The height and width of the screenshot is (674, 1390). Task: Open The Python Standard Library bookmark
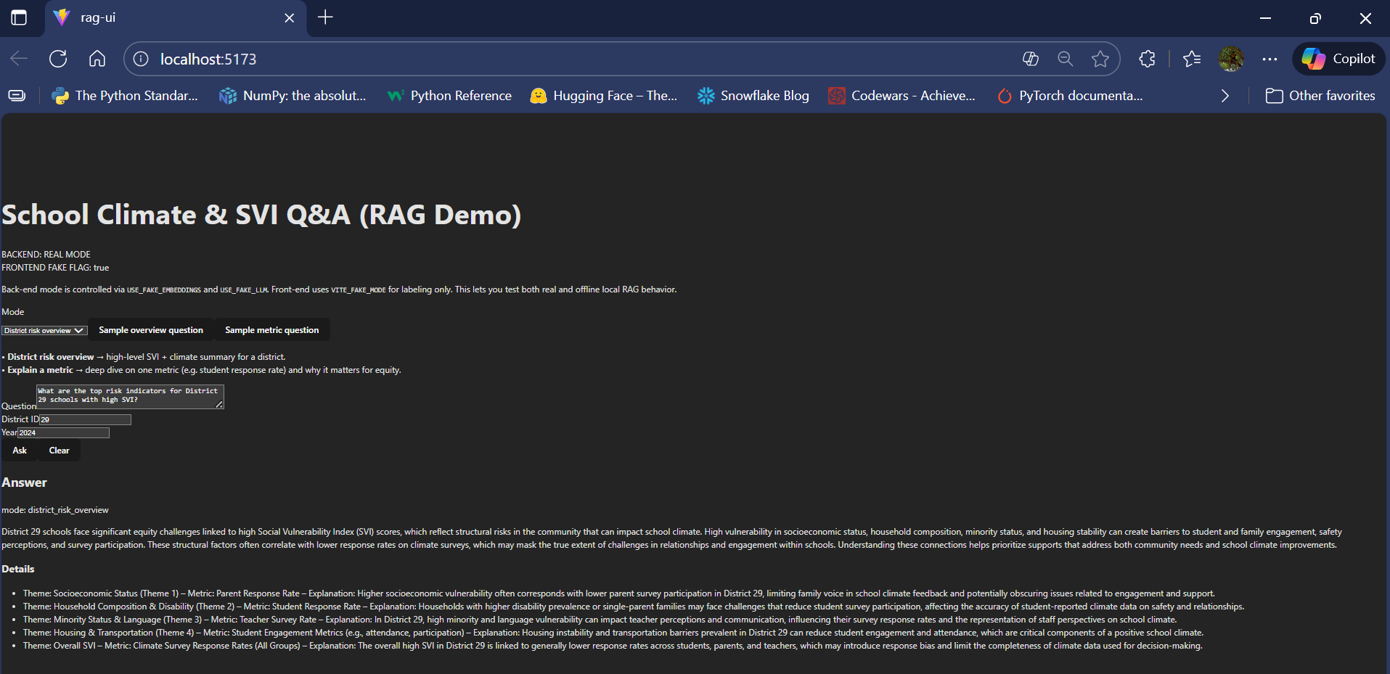click(x=125, y=96)
